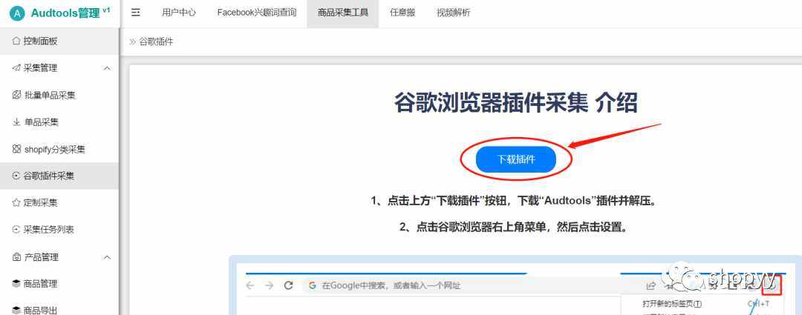This screenshot has height=315, width=802.
Task: Click the Audtools logo icon
Action: point(17,14)
